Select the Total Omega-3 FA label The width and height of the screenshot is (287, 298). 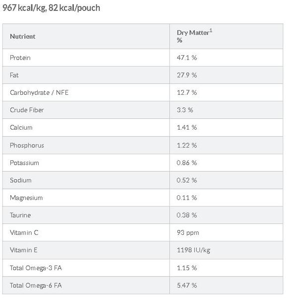(x=36, y=268)
